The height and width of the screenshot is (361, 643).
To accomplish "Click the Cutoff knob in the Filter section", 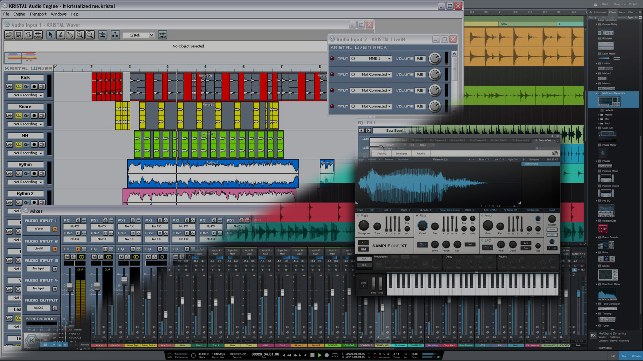I will tap(423, 226).
